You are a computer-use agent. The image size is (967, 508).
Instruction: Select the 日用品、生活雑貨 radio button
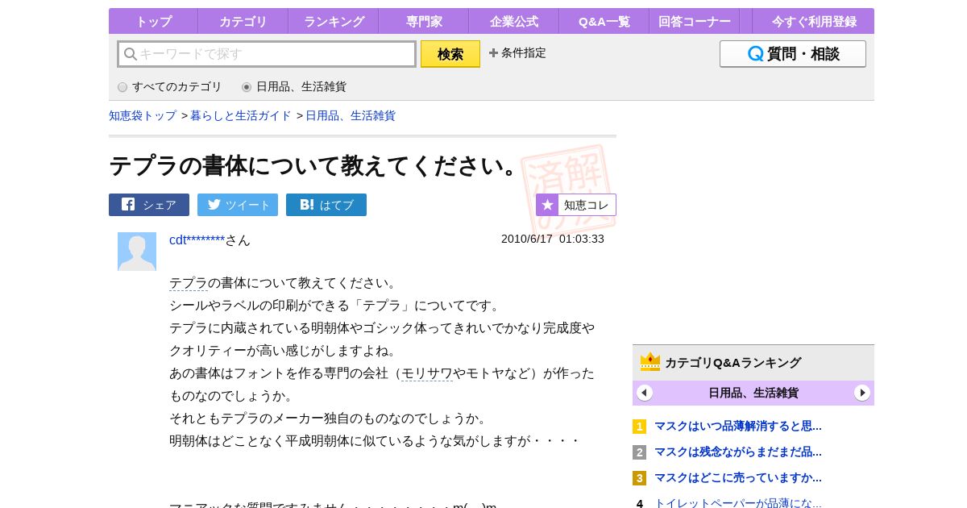[247, 87]
